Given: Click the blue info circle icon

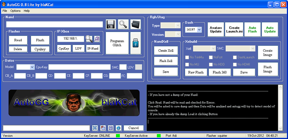Looking at the screenshot, I should 119,128.
